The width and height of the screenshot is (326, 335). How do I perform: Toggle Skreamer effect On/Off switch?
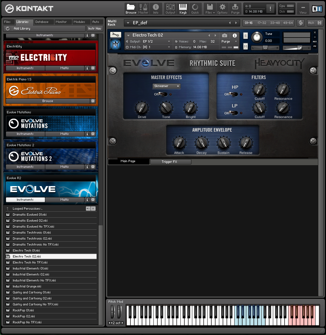162,94
